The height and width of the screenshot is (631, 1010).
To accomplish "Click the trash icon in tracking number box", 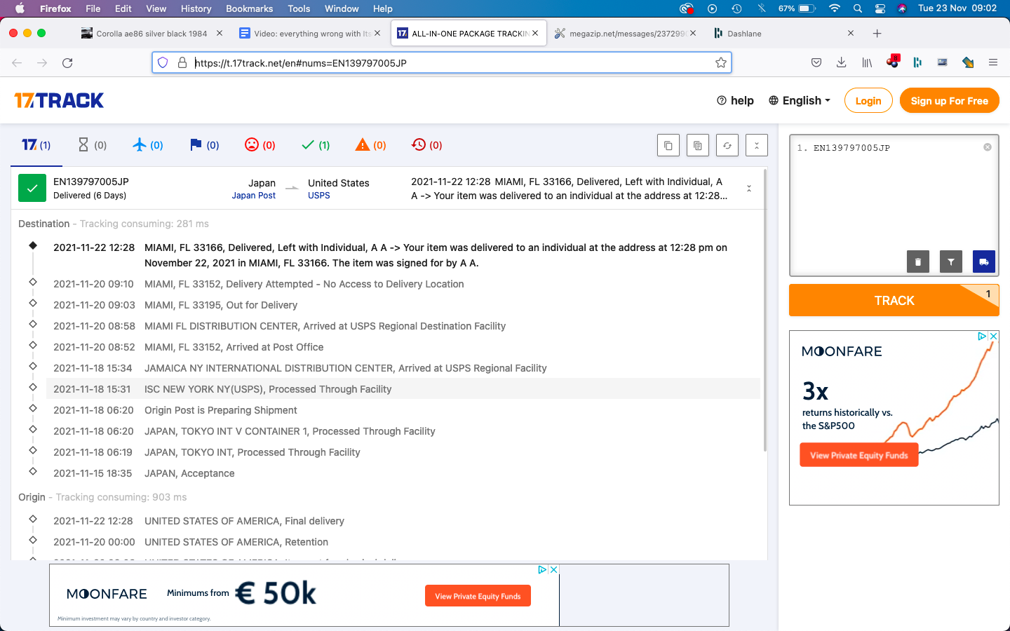I will pyautogui.click(x=917, y=262).
